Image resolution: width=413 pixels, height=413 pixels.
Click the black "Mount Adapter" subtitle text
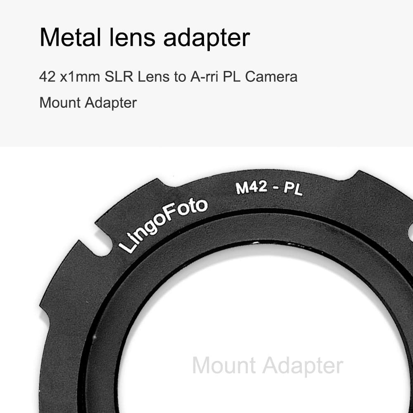88,103
